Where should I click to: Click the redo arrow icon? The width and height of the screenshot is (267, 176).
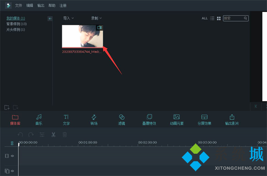31,135
